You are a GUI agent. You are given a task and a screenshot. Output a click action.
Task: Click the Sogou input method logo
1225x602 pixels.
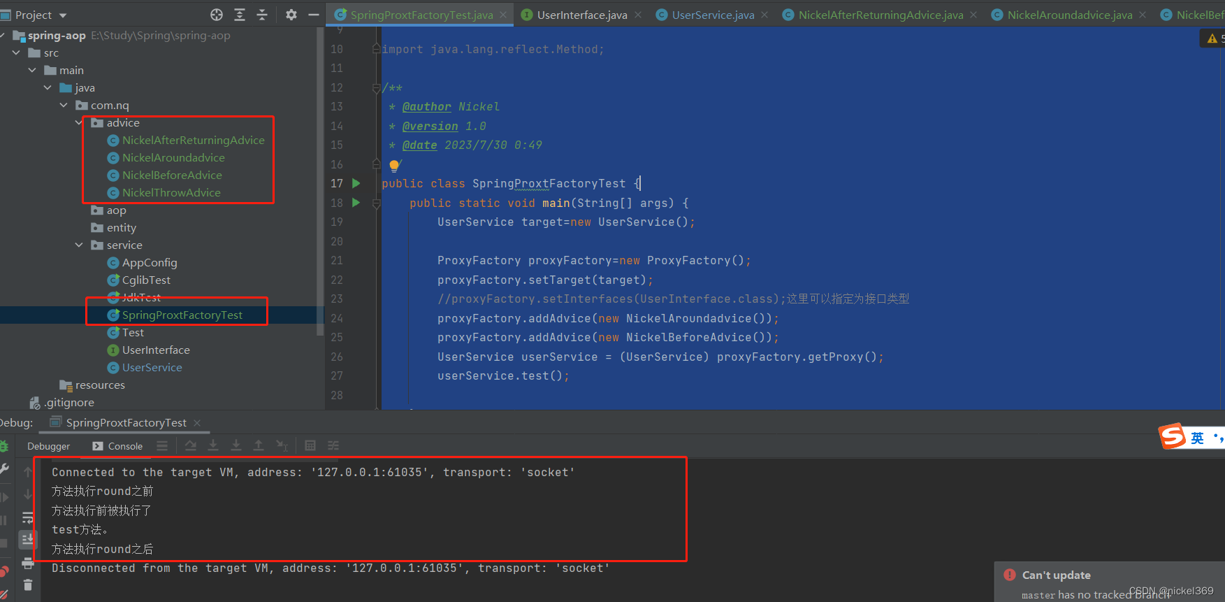click(1173, 436)
